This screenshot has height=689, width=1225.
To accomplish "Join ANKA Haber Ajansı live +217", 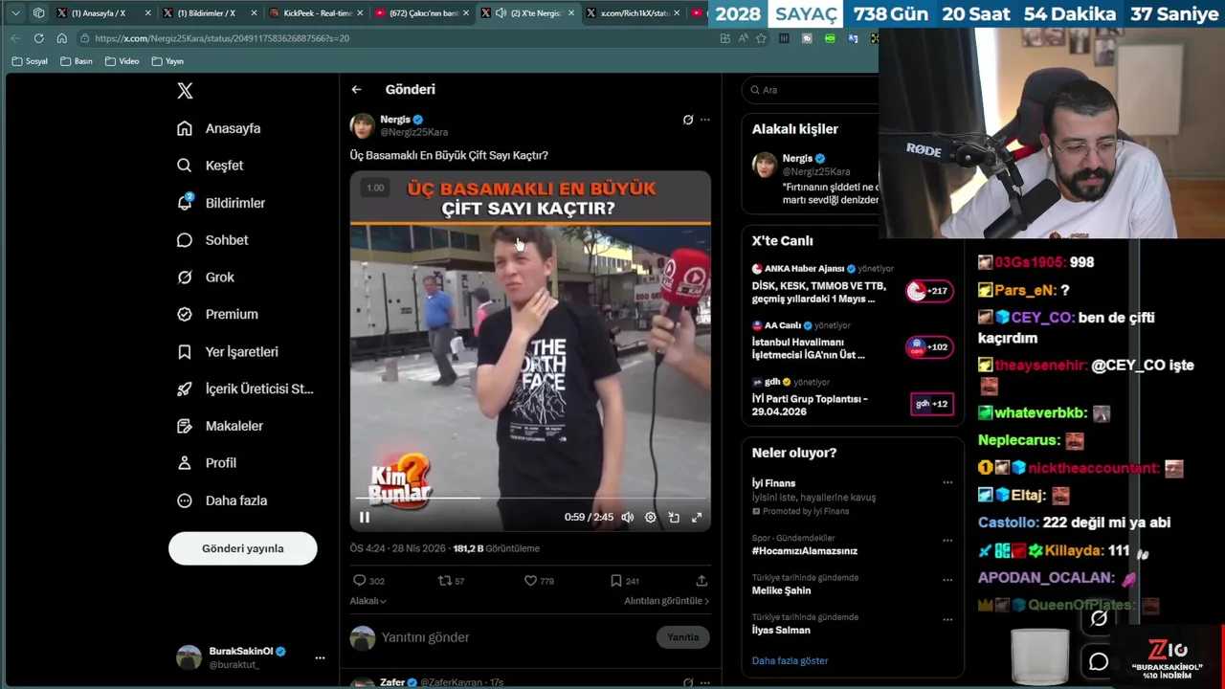I will (x=929, y=291).
